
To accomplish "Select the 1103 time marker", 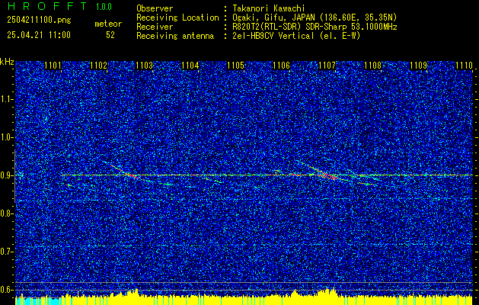I will pos(144,66).
